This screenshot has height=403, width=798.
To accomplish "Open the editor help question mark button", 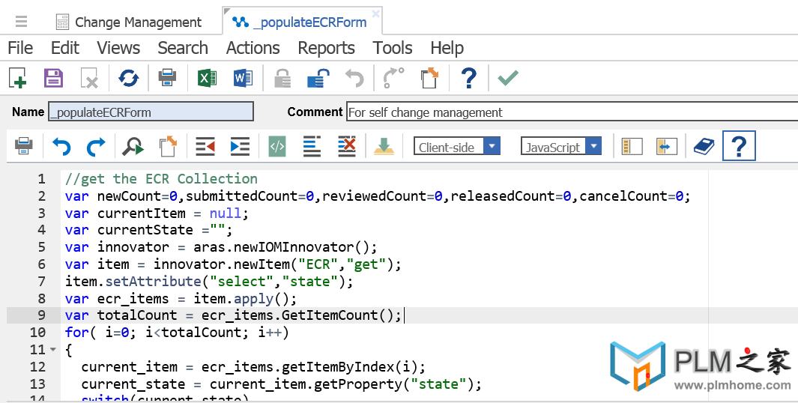I will (x=739, y=146).
